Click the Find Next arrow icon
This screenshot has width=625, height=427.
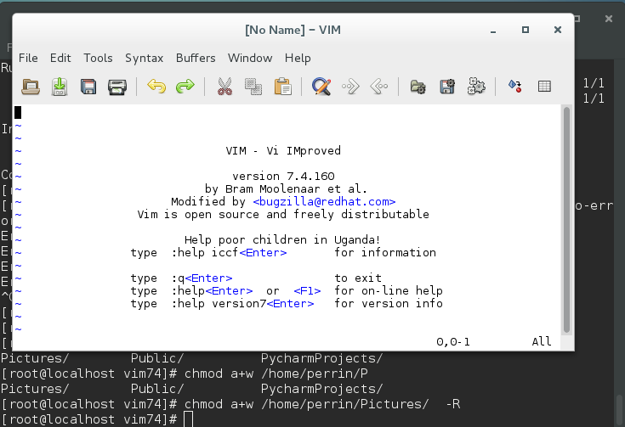click(x=350, y=87)
